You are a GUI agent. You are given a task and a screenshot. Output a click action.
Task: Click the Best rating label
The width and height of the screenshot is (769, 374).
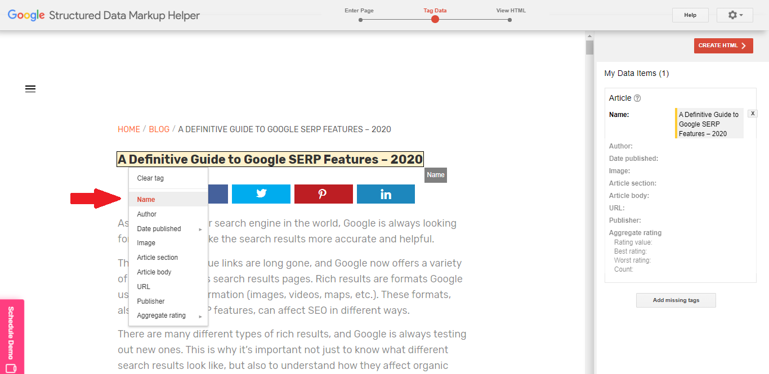coord(631,251)
